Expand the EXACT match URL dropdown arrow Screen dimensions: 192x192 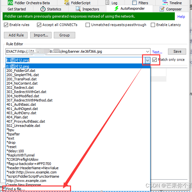[x=148, y=52]
